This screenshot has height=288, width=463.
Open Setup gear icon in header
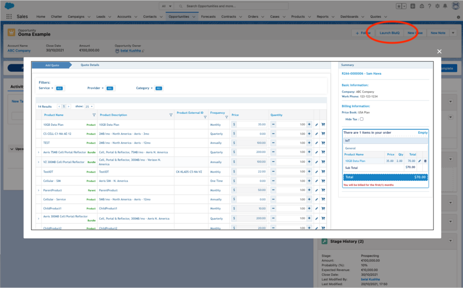[x=436, y=6]
